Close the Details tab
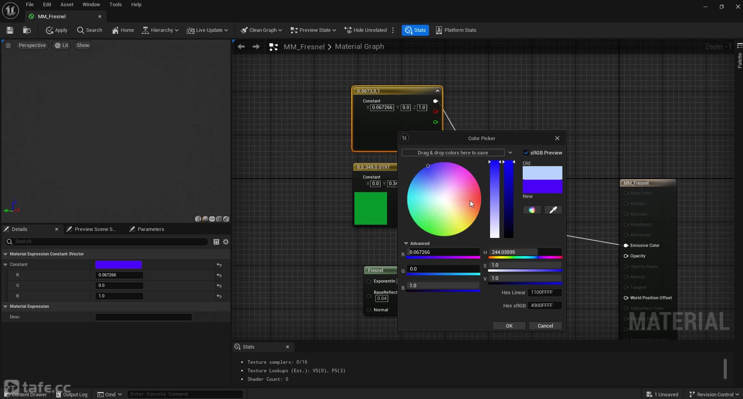 pos(57,229)
